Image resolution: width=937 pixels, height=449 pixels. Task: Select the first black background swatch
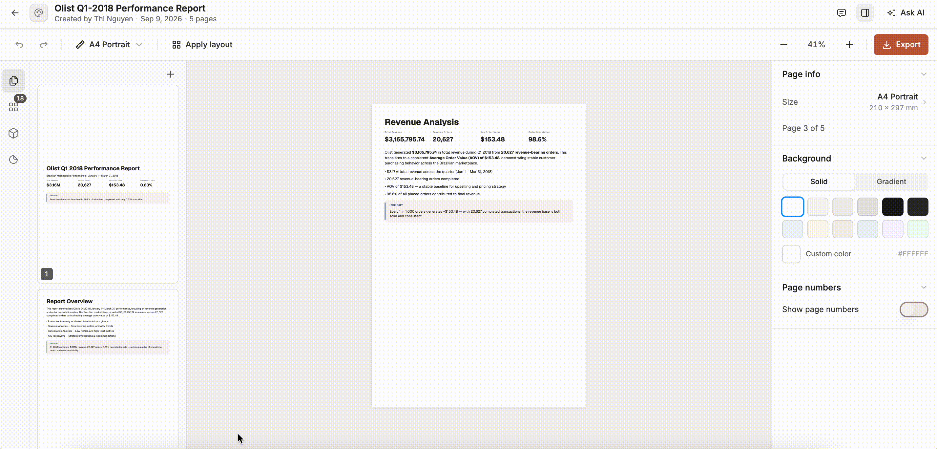893,207
